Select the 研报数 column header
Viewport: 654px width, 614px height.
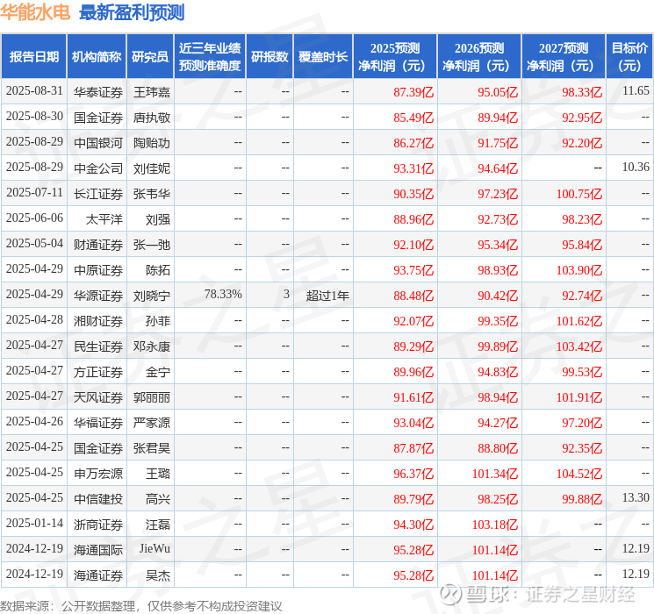(270, 57)
